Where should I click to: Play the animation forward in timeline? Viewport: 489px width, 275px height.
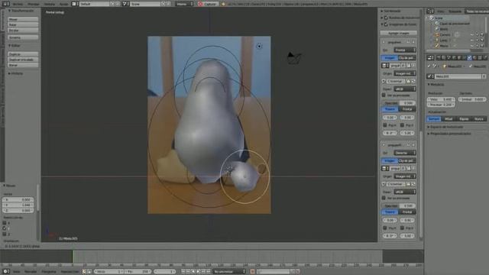coord(199,272)
